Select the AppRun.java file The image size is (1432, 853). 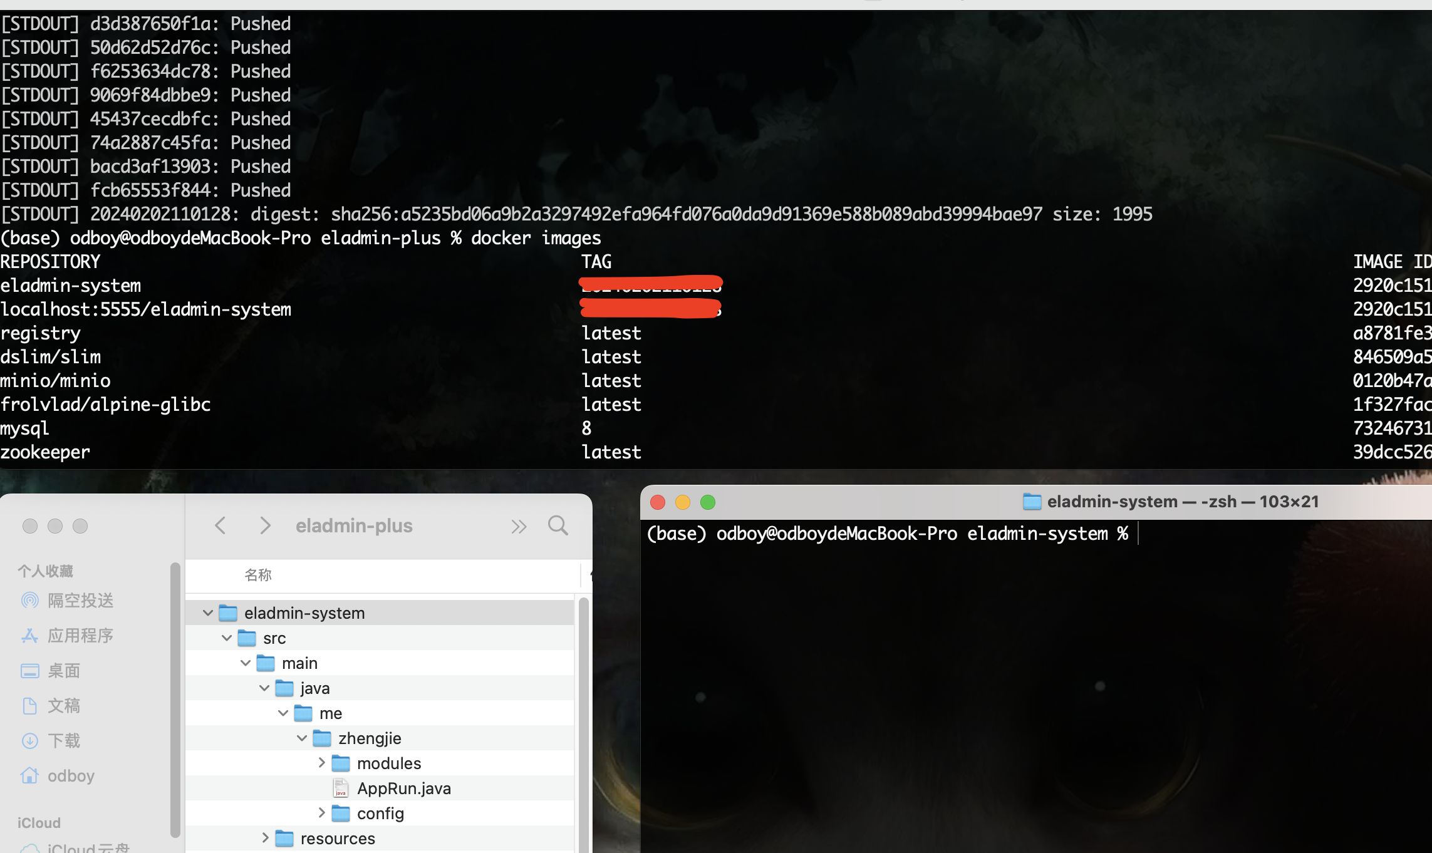(403, 788)
